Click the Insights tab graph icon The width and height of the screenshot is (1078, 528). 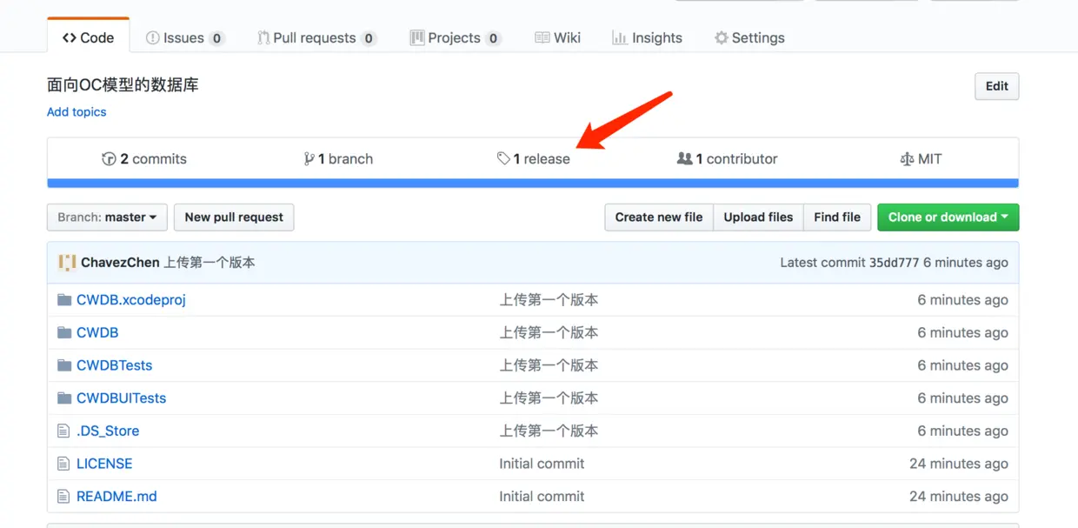(620, 38)
